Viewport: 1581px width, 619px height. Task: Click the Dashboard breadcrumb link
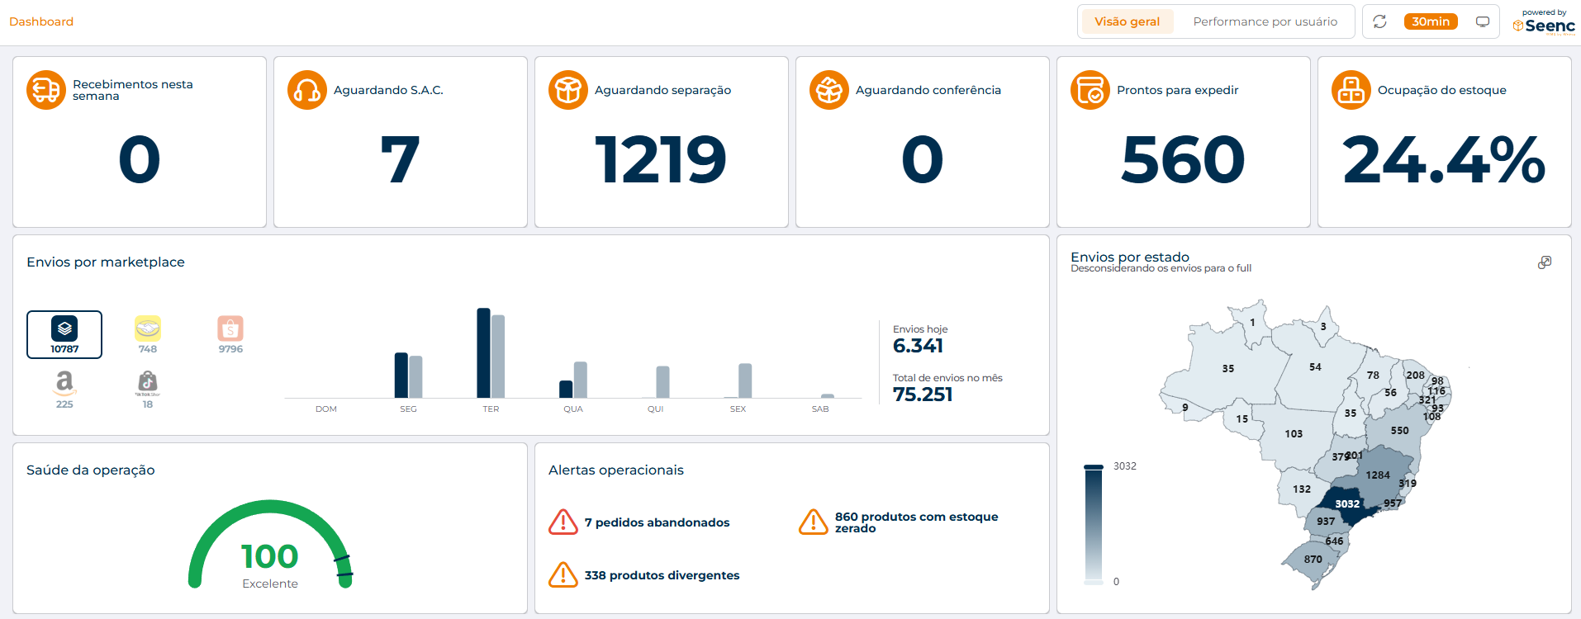pyautogui.click(x=41, y=21)
